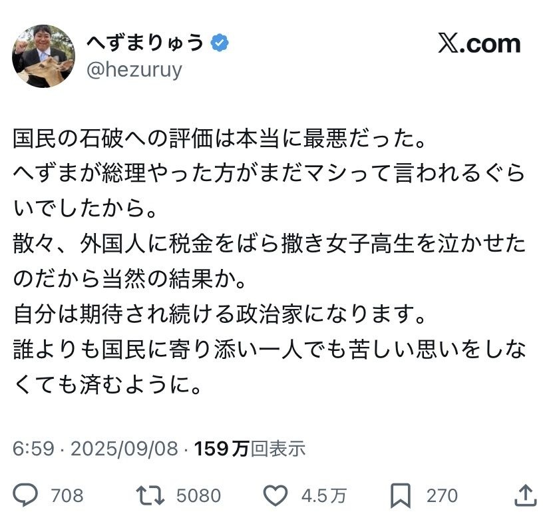This screenshot has width=551, height=530.
Task: Click the blue verified badge
Action: click(x=220, y=44)
